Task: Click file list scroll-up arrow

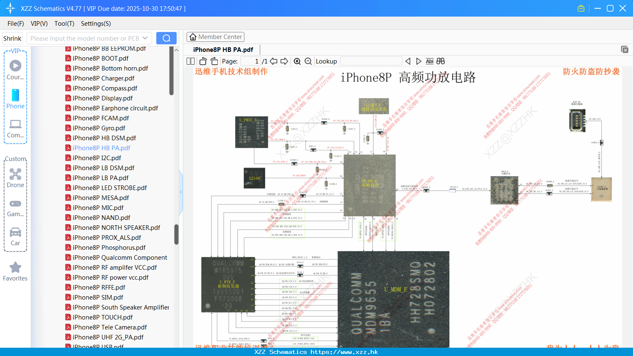Action: click(x=177, y=50)
